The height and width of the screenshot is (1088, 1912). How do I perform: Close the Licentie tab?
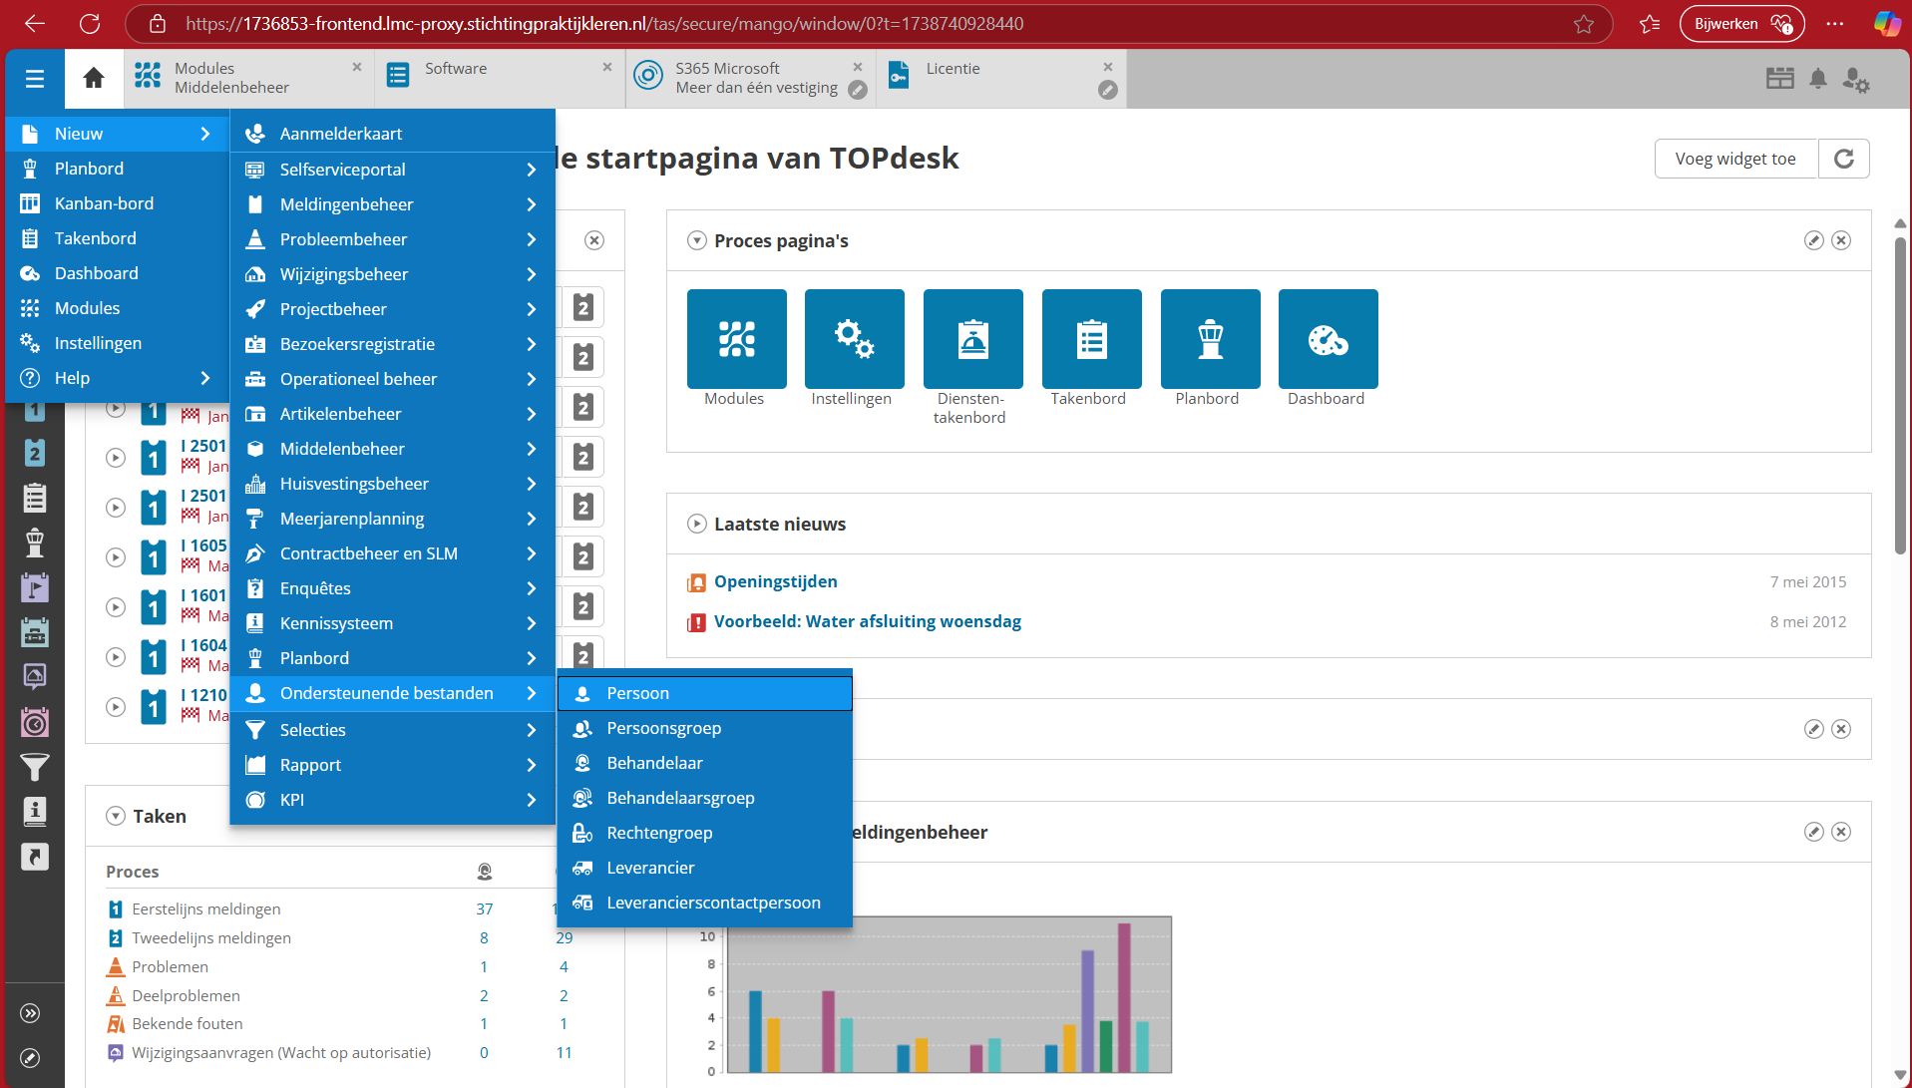point(1107,67)
